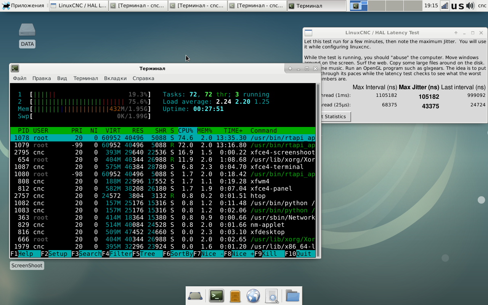Click the Load average values in htop
This screenshot has height=305, width=488.
pos(243,102)
